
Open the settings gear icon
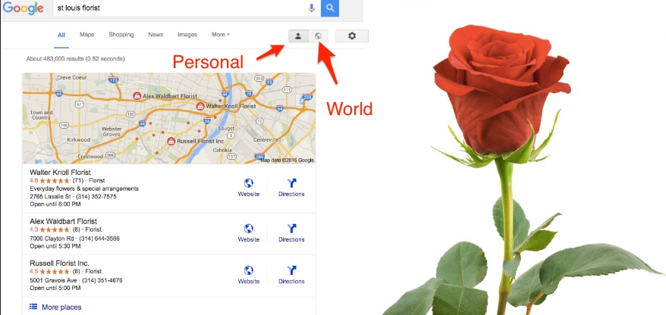(352, 36)
